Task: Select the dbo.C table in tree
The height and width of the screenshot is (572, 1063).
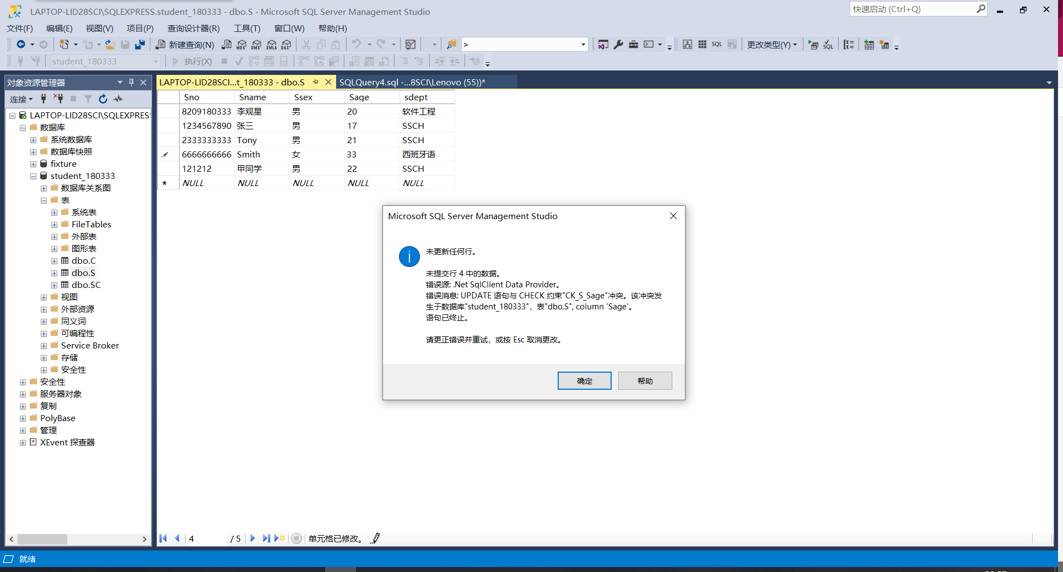Action: pyautogui.click(x=83, y=261)
